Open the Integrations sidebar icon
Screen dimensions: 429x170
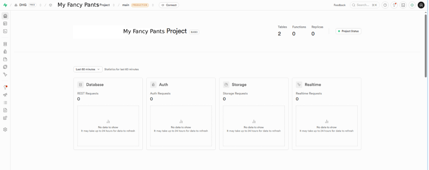click(x=5, y=118)
